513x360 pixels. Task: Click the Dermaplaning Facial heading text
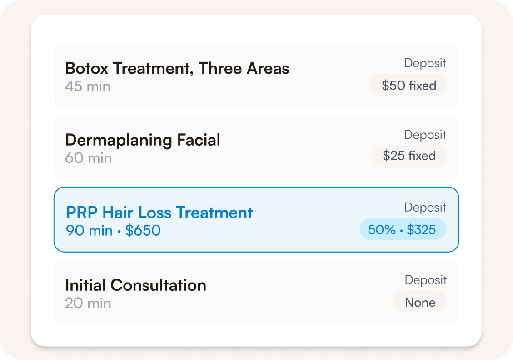(143, 140)
